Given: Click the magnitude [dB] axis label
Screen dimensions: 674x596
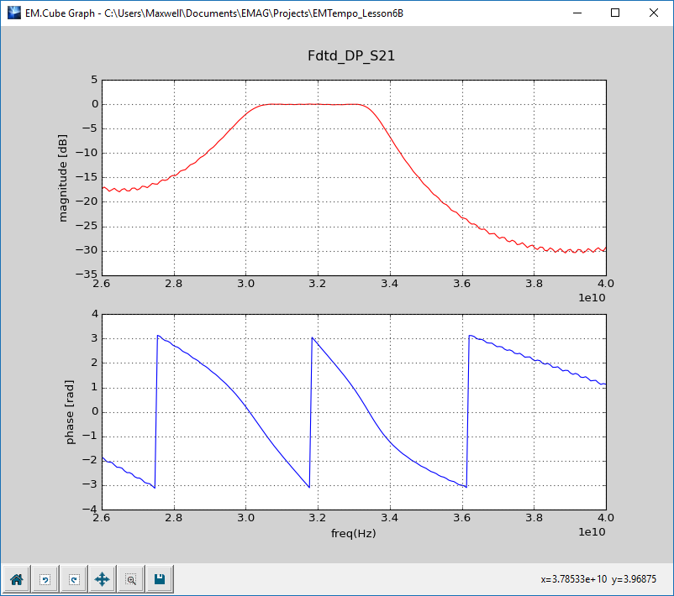Looking at the screenshot, I should click(x=64, y=177).
